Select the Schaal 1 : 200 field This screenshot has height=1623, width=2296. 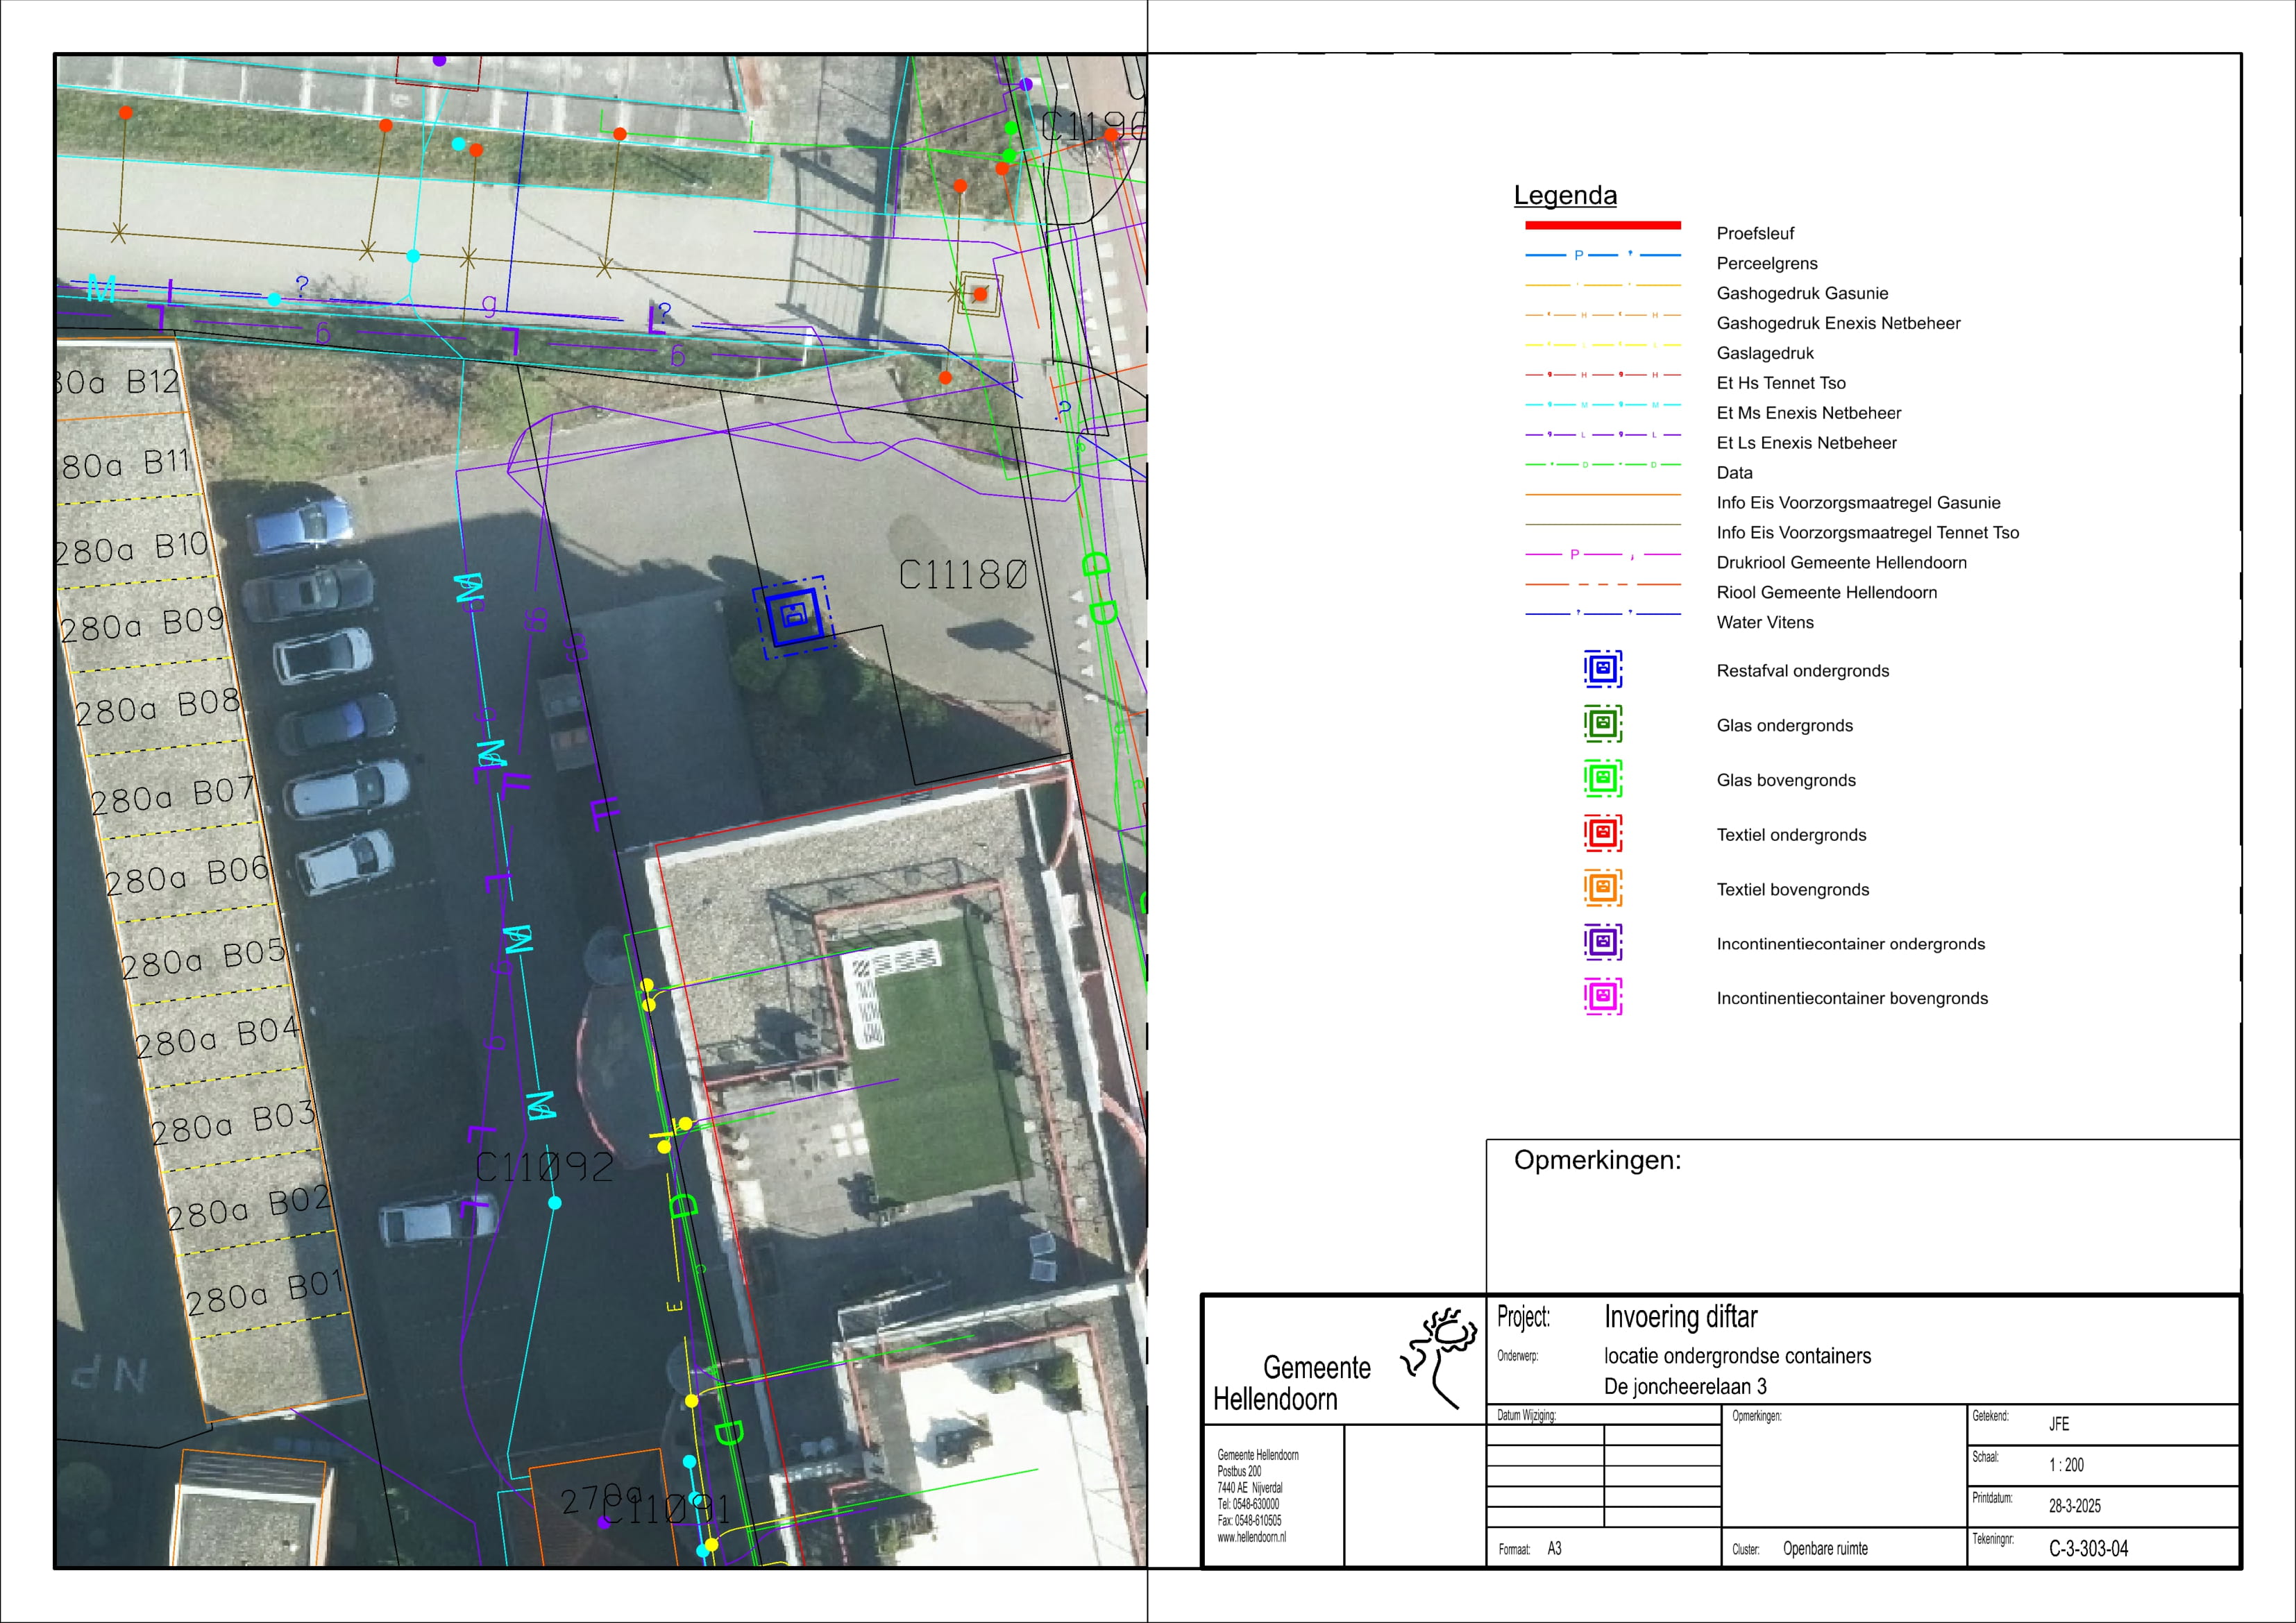pos(2066,1465)
